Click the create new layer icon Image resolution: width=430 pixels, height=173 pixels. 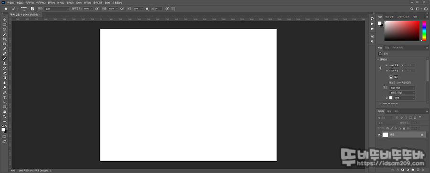point(418,170)
